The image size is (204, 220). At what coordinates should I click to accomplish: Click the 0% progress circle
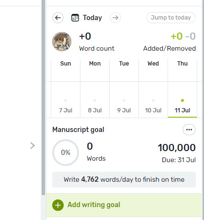tap(66, 153)
